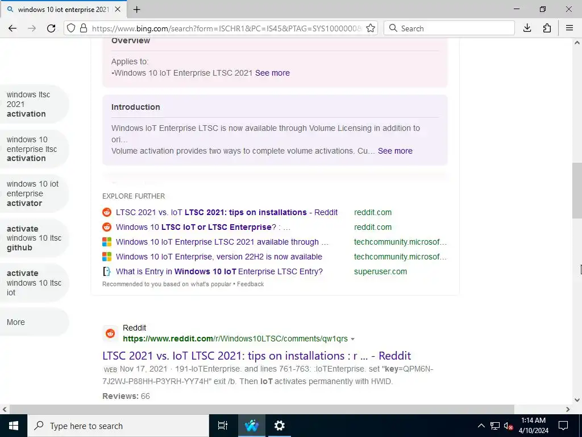Open Task View on the taskbar

223,426
